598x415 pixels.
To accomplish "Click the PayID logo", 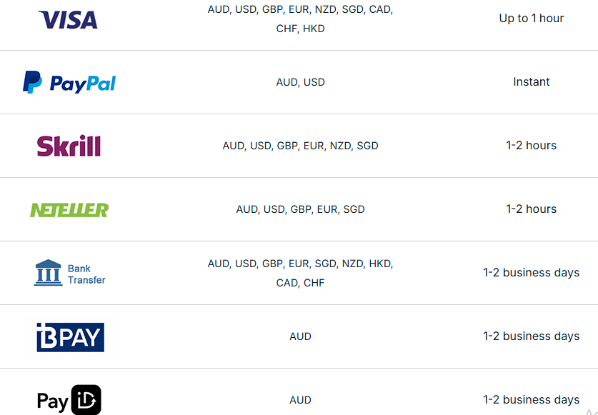I will click(x=69, y=400).
